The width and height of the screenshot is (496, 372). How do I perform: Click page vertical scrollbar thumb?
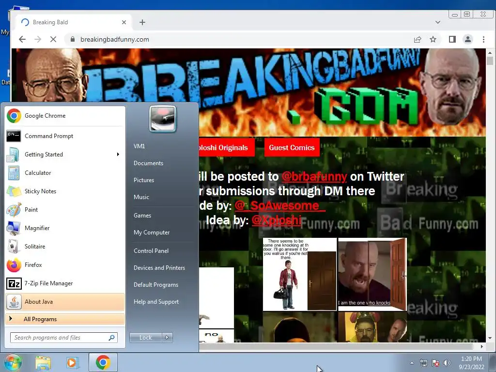click(x=490, y=61)
